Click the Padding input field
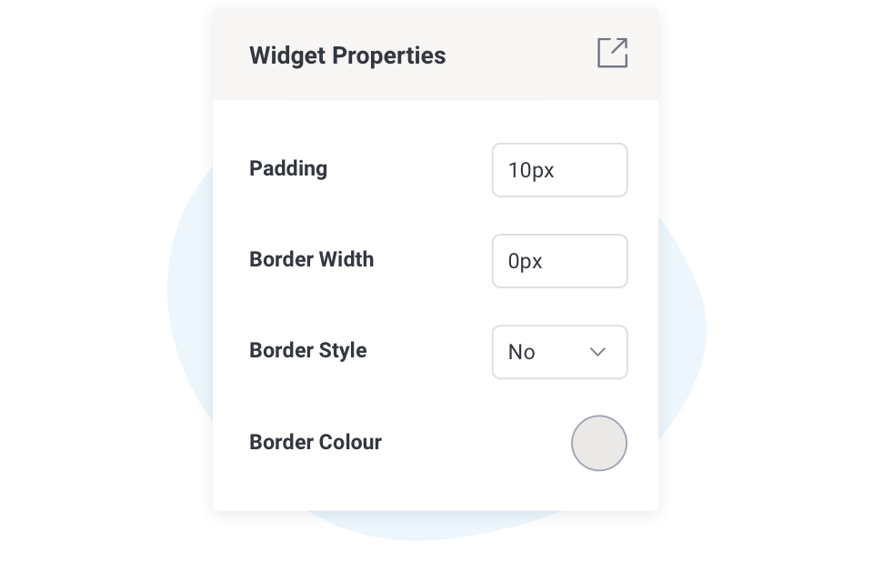Image resolution: width=873 pixels, height=582 pixels. (x=559, y=170)
